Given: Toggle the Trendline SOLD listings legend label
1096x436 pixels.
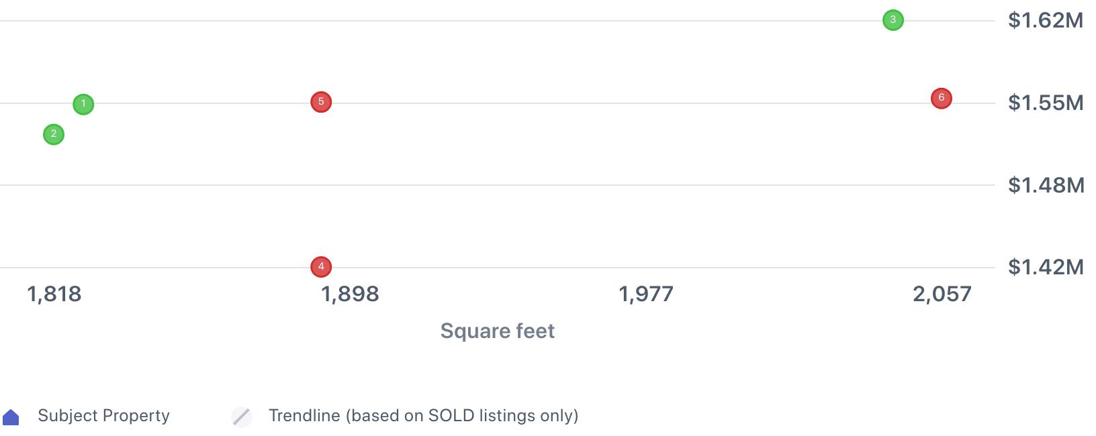Looking at the screenshot, I should (424, 416).
